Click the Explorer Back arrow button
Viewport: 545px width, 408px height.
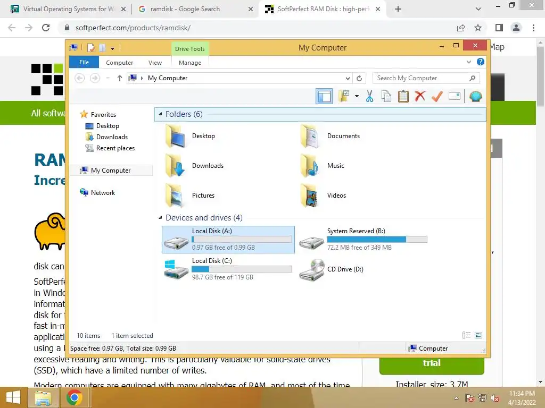click(x=80, y=78)
